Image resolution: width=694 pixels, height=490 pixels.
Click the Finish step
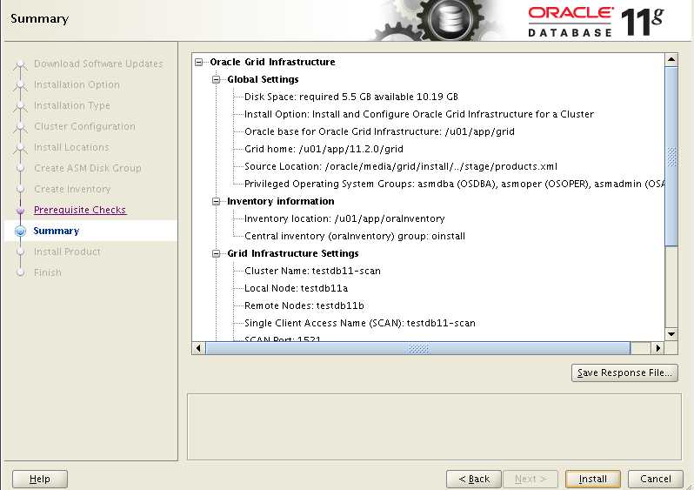pos(48,272)
